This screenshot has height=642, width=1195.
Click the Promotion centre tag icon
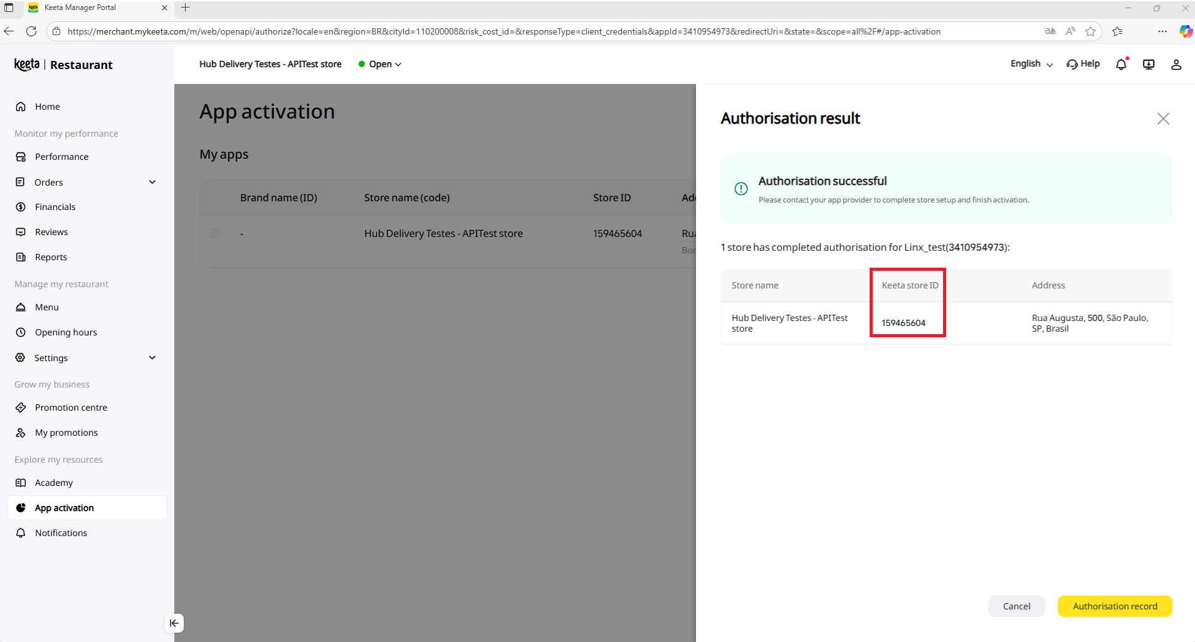(21, 408)
